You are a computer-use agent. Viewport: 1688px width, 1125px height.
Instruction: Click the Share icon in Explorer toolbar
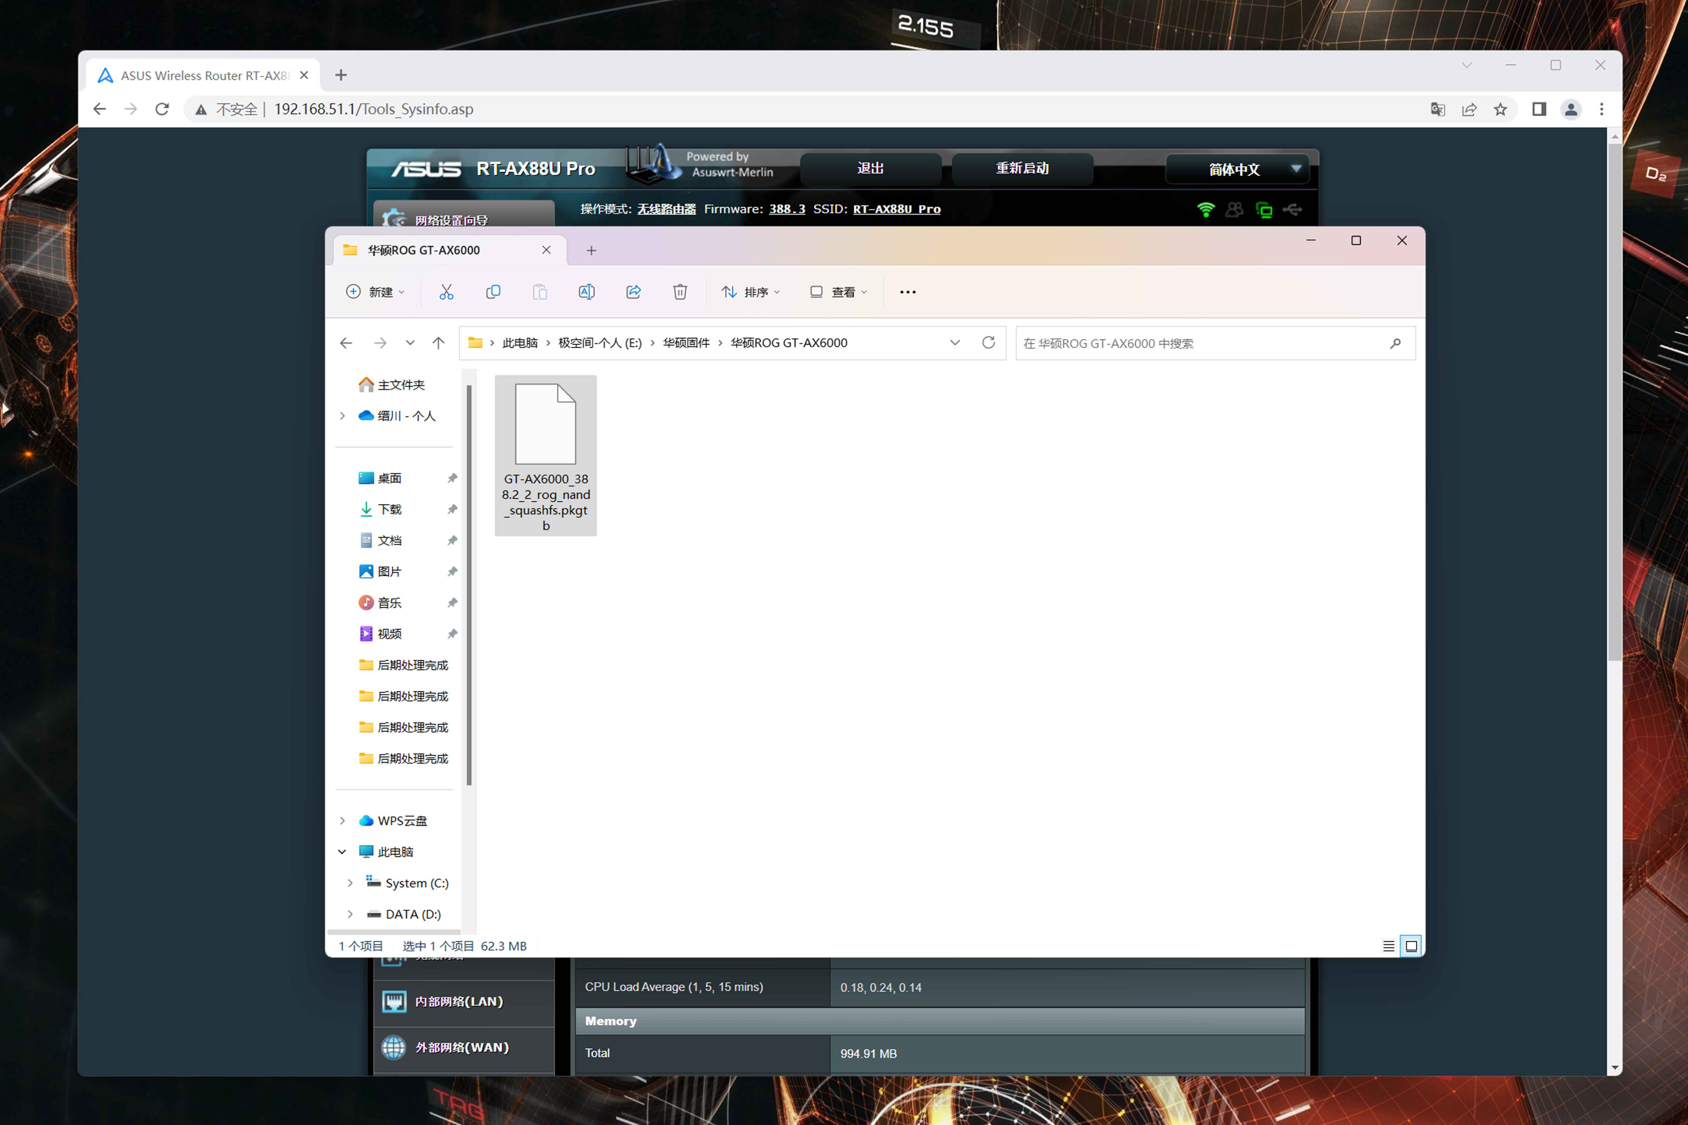pos(633,292)
